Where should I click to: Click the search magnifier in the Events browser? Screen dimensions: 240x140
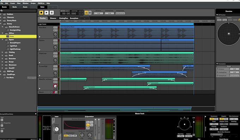[1, 11]
